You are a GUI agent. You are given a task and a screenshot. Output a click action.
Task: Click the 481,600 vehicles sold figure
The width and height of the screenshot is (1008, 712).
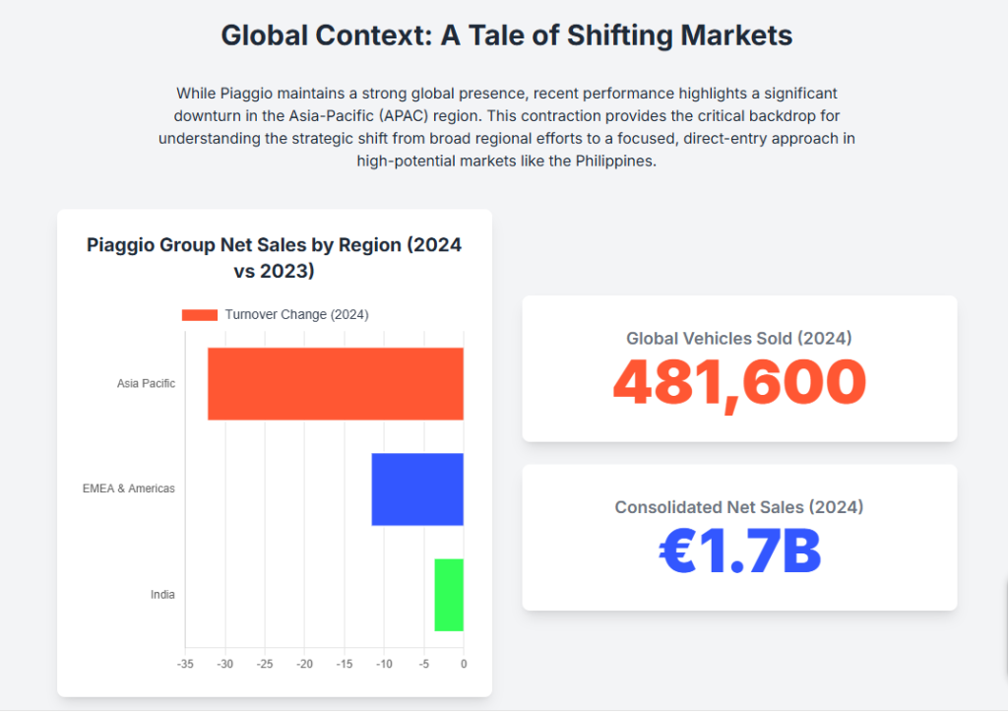coord(739,383)
